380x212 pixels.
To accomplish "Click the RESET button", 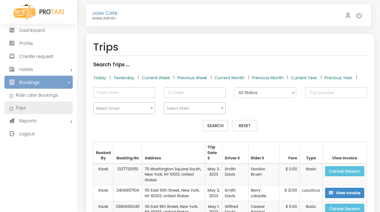I will coord(245,126).
